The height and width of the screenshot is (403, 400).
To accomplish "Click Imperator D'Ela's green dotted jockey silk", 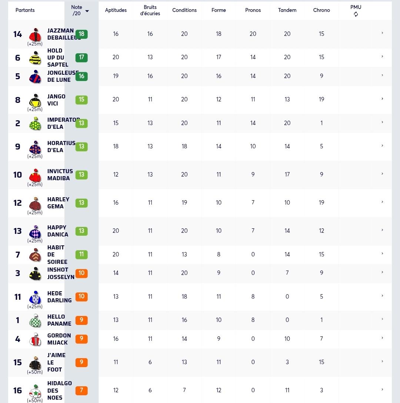I will [x=35, y=124].
